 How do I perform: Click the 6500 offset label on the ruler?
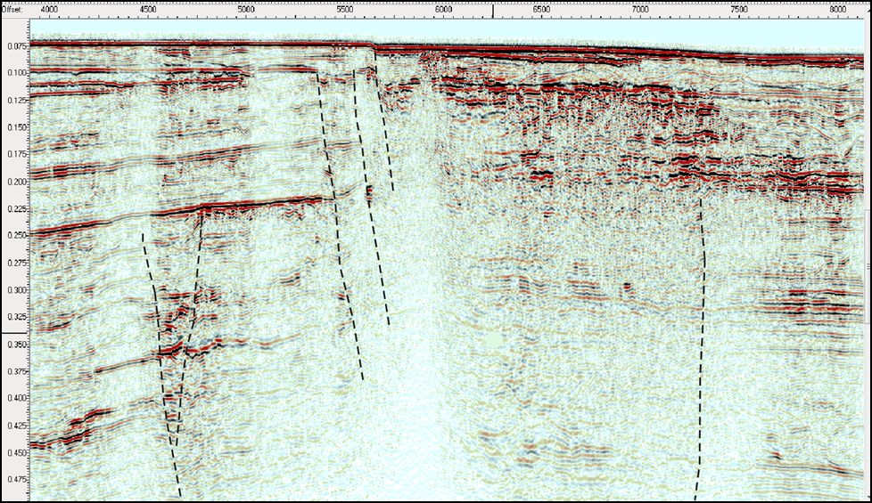point(541,9)
